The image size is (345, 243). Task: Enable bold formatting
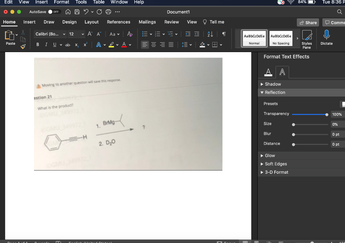(x=37, y=44)
